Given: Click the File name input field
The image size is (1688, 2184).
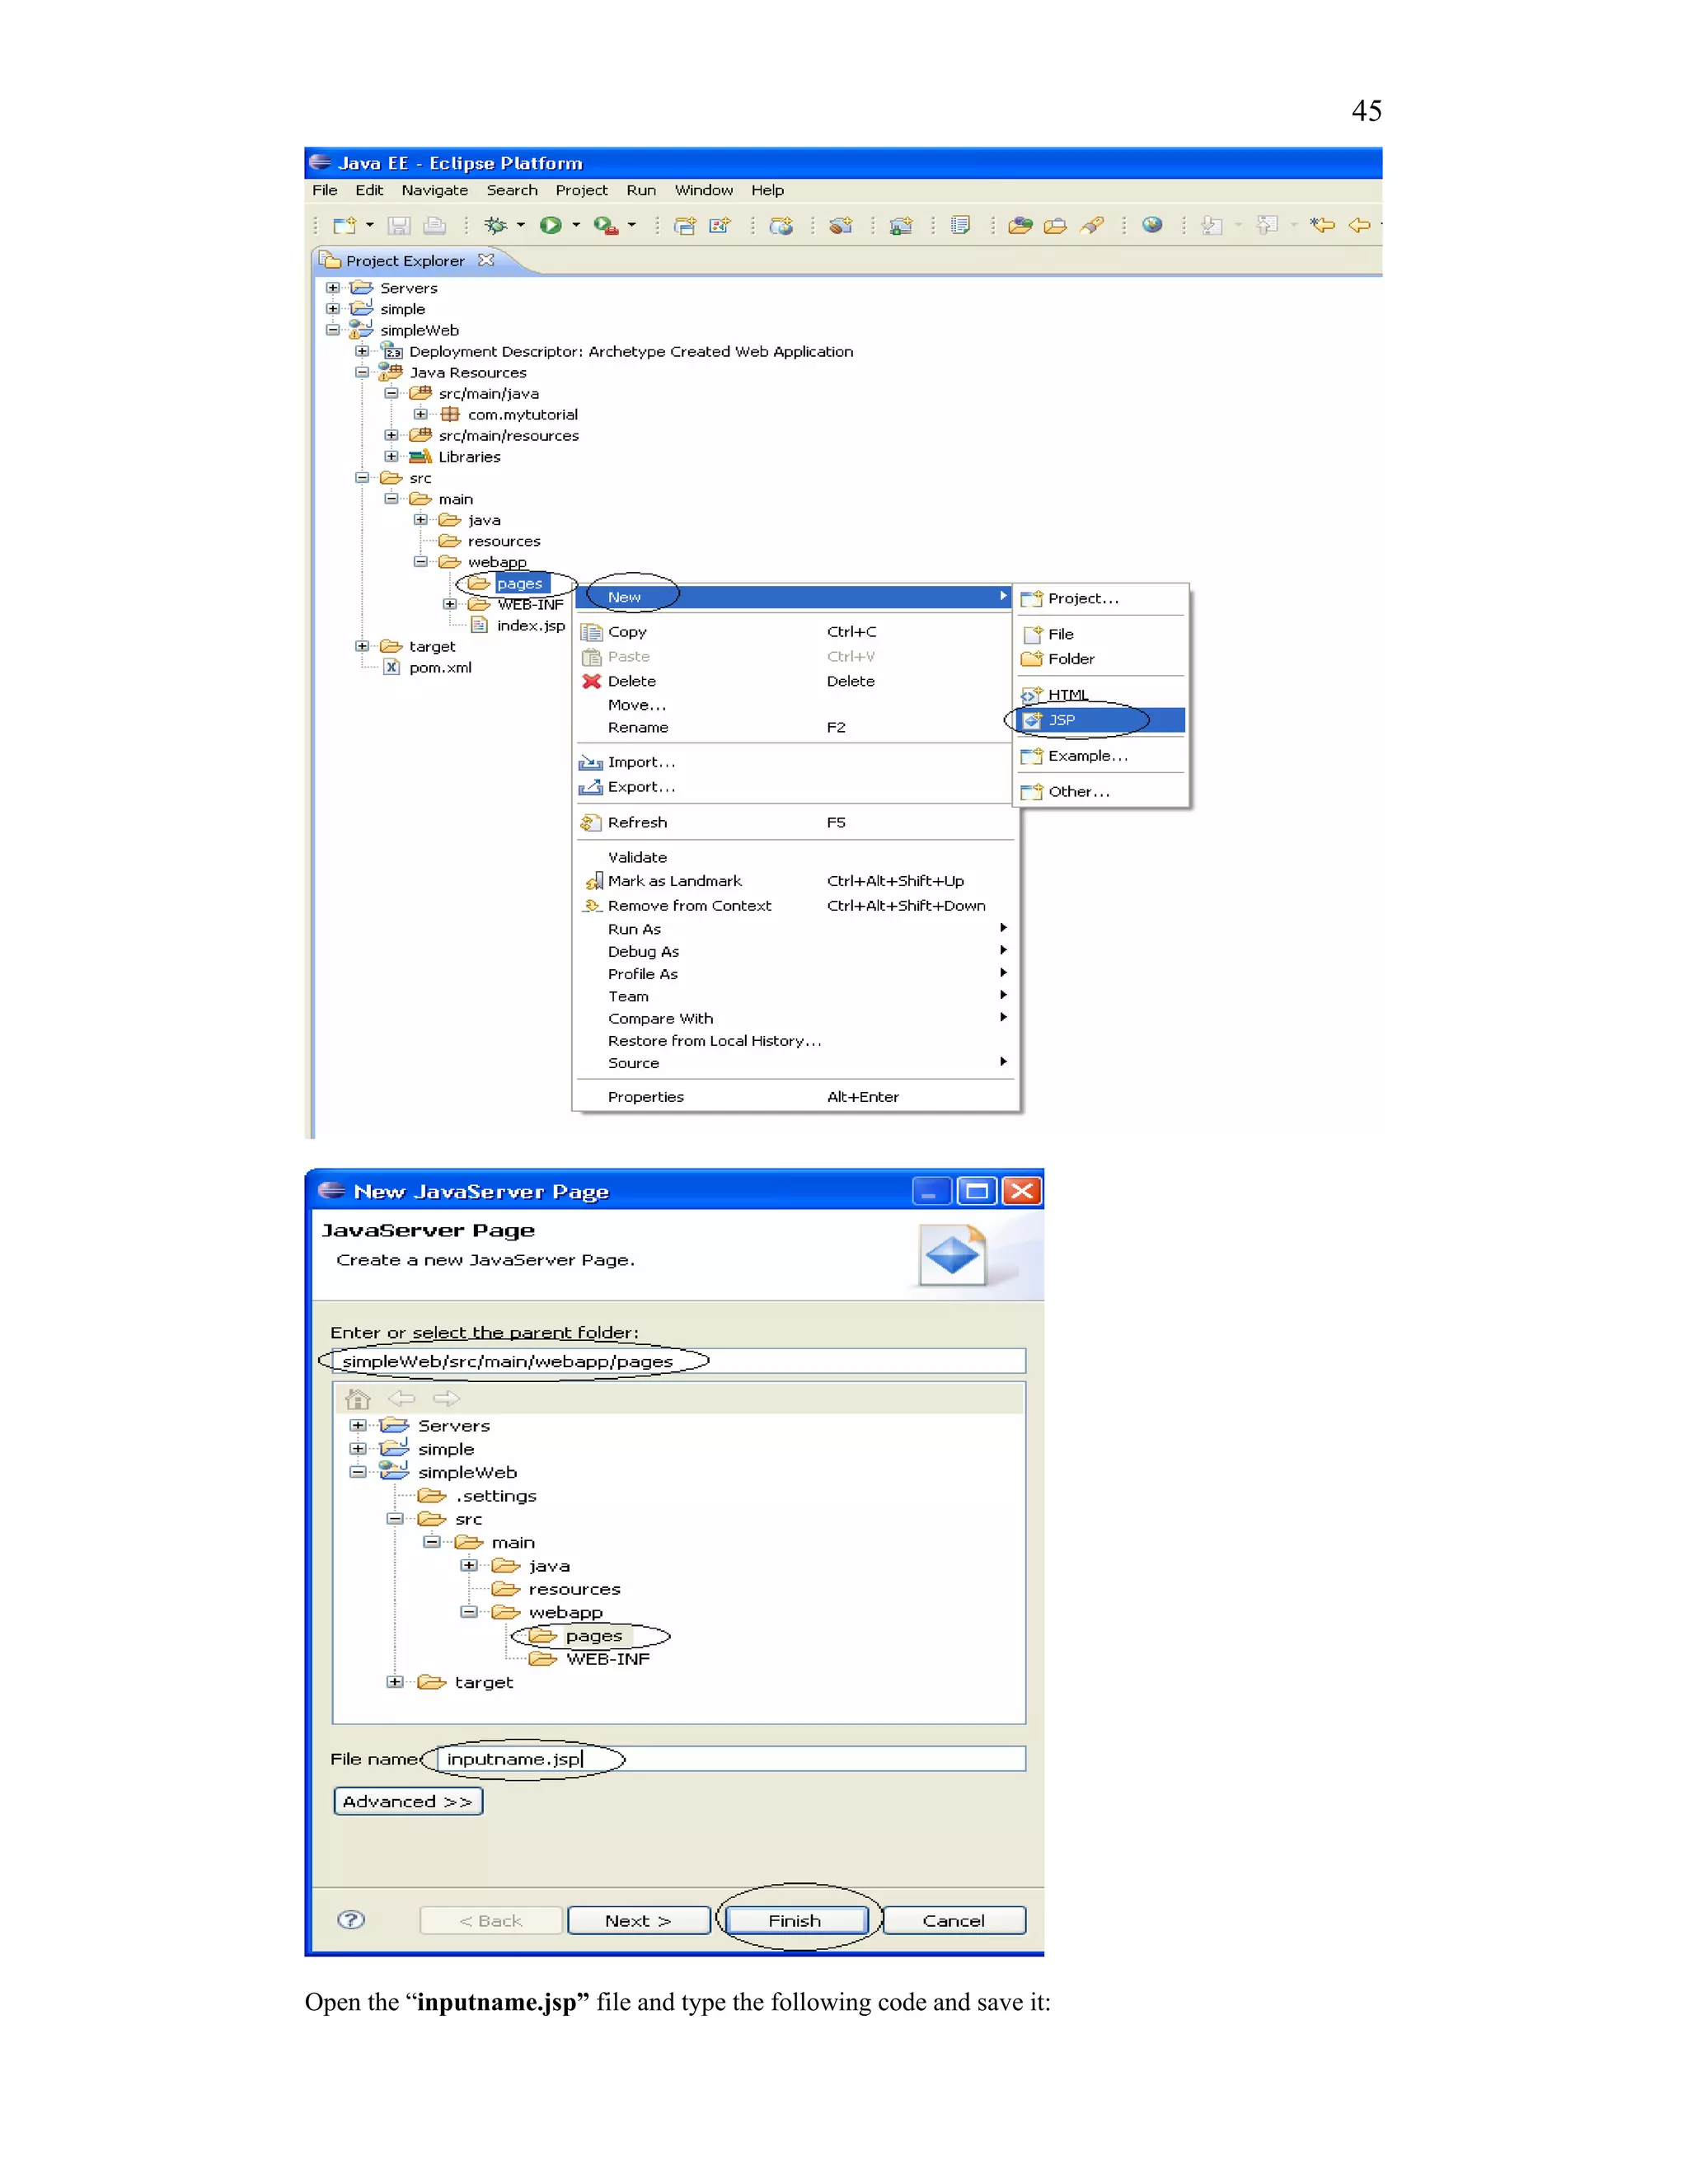Looking at the screenshot, I should [730, 1759].
